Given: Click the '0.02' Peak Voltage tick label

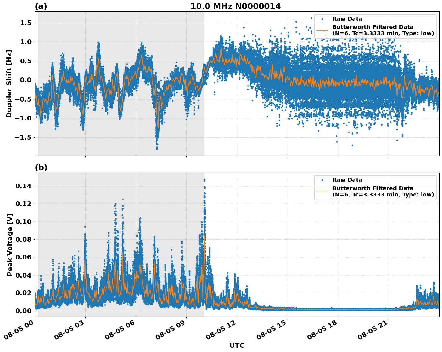Looking at the screenshot, I should pyautogui.click(x=23, y=293).
